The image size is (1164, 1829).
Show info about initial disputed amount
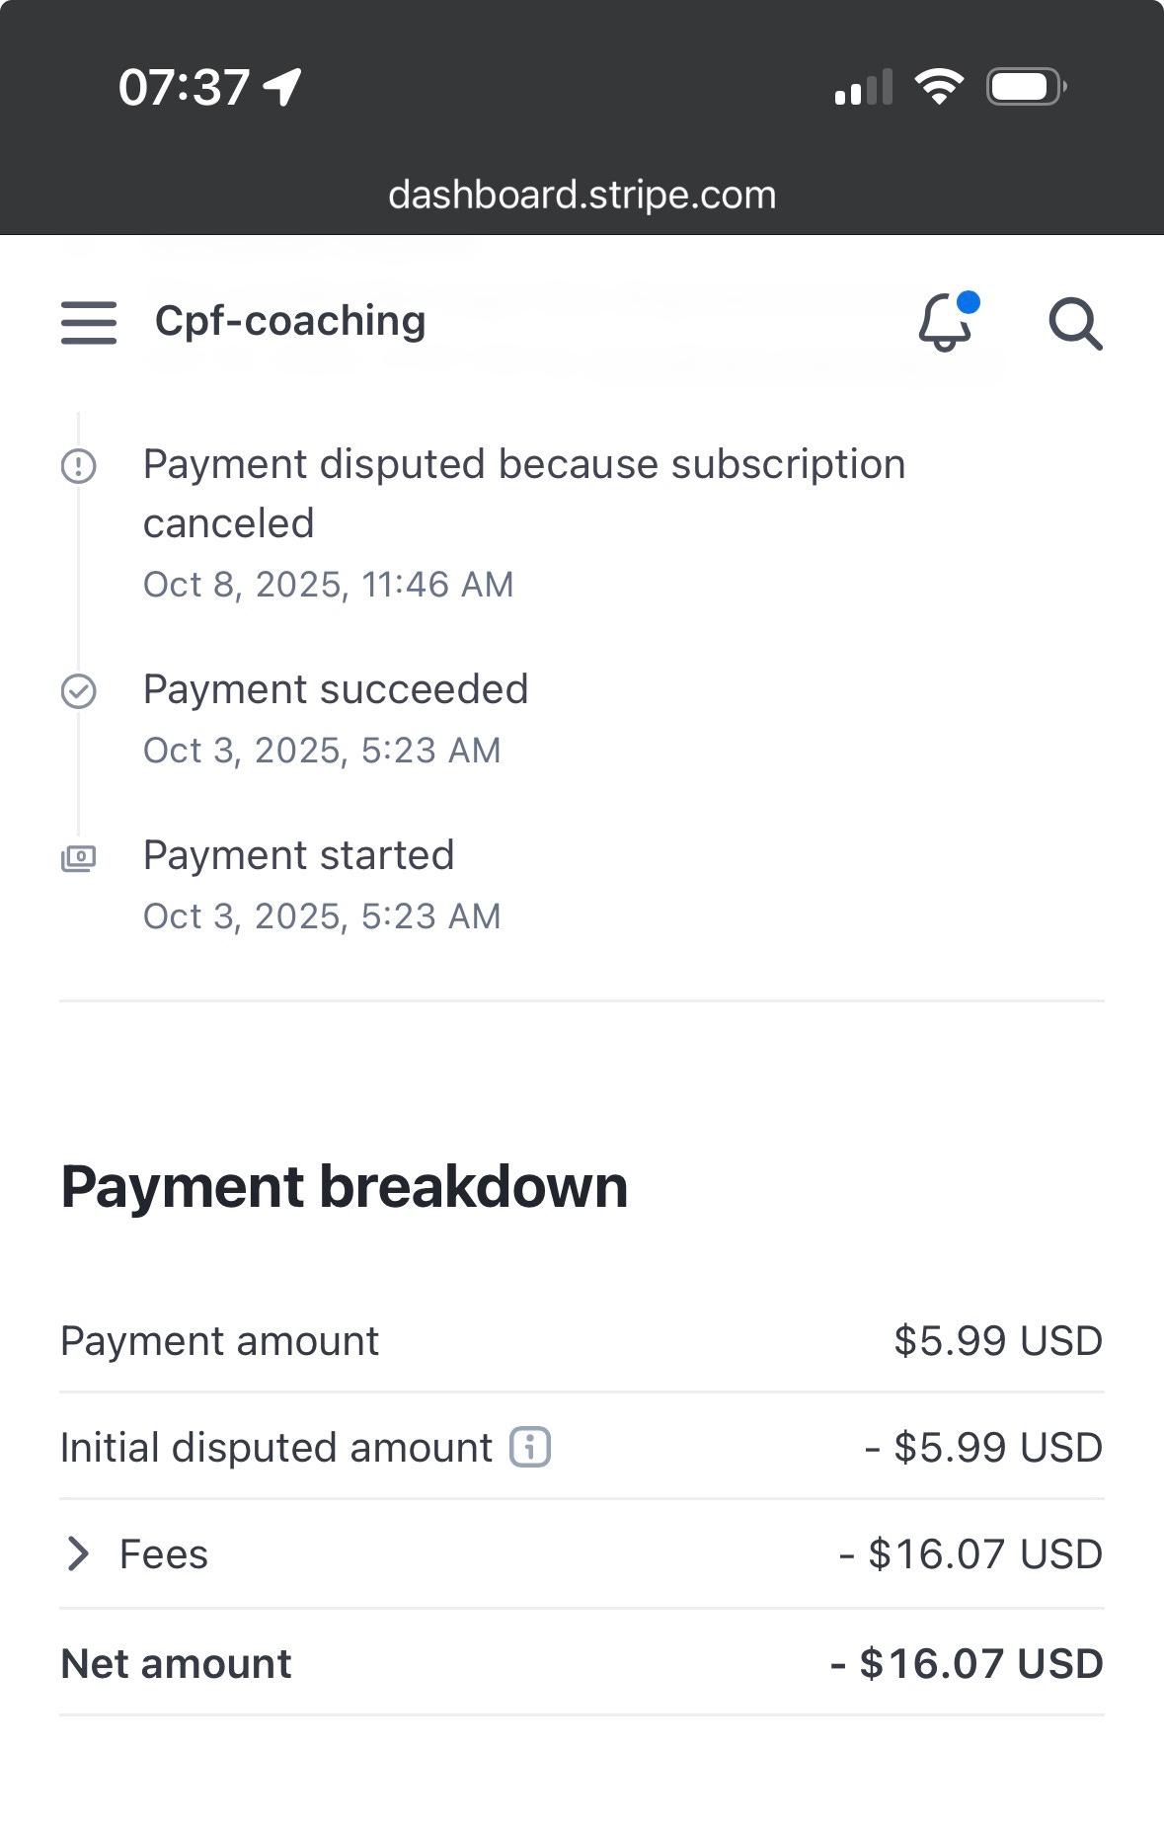[x=530, y=1448]
